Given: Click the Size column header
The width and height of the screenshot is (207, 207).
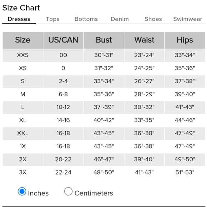Looking at the screenshot, I should (x=23, y=40).
